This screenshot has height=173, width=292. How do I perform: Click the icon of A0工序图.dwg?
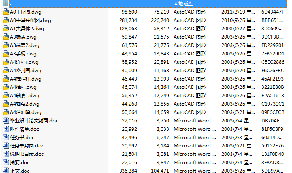(6, 12)
